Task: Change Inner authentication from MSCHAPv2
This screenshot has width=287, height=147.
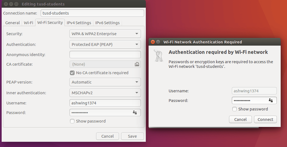Action: pyautogui.click(x=105, y=93)
